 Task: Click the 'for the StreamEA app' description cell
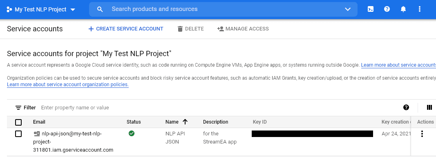[220, 138]
